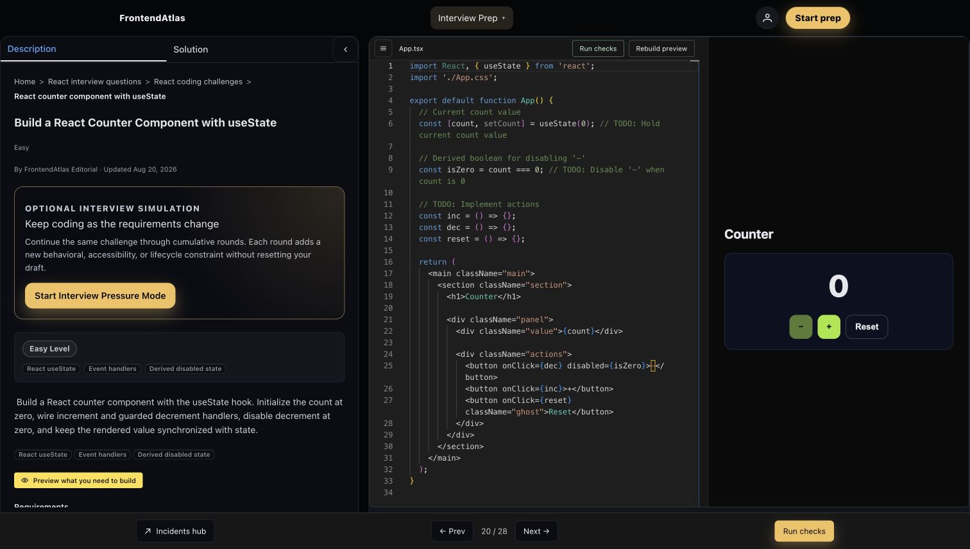This screenshot has height=549, width=970.
Task: Click the Counter heading in the preview
Action: [749, 234]
